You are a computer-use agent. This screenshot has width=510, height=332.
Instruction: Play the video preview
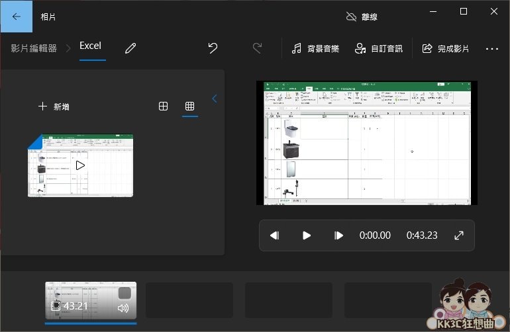[x=307, y=235]
